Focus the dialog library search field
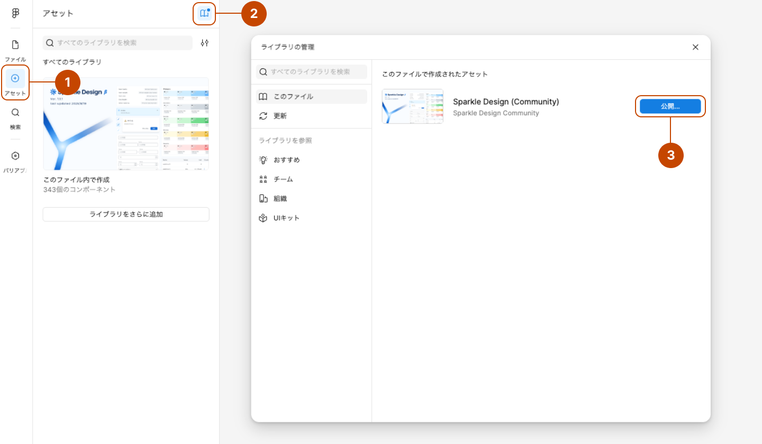The image size is (762, 444). pyautogui.click(x=311, y=71)
